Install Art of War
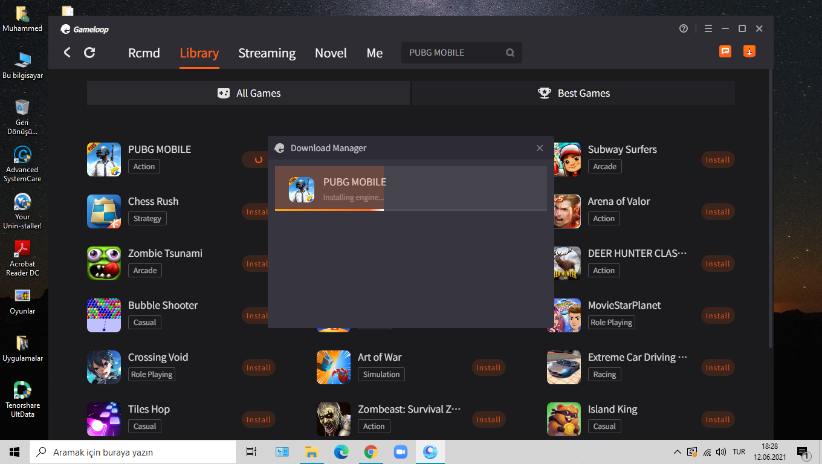This screenshot has height=464, width=822. click(488, 368)
